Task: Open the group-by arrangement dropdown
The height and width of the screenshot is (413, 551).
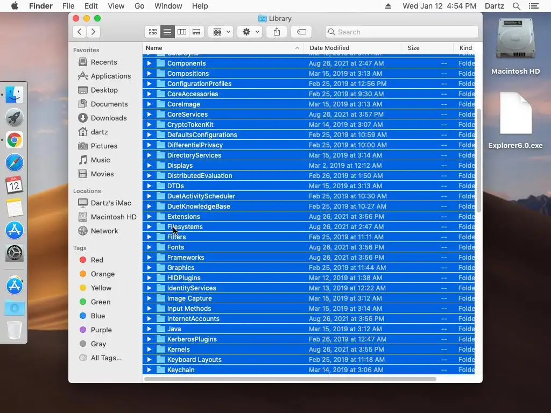Action: (x=221, y=32)
